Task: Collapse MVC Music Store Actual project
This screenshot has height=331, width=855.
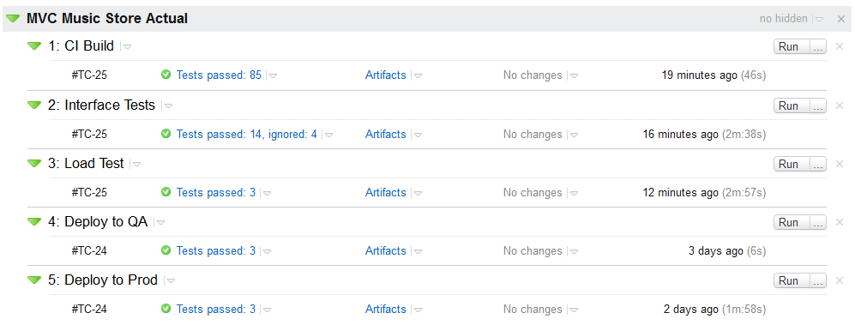Action: tap(13, 19)
